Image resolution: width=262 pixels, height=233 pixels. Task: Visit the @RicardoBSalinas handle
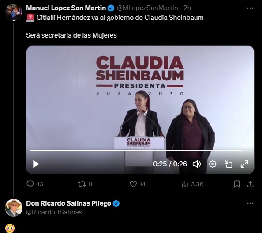54,212
